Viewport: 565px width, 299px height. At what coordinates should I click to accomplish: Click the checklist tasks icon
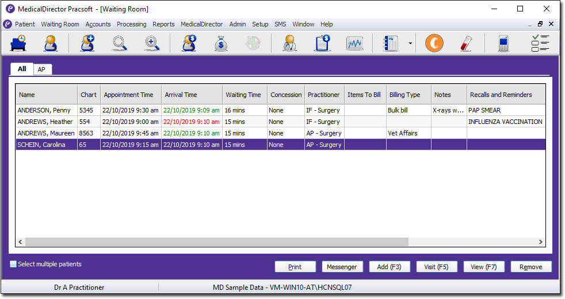point(540,44)
